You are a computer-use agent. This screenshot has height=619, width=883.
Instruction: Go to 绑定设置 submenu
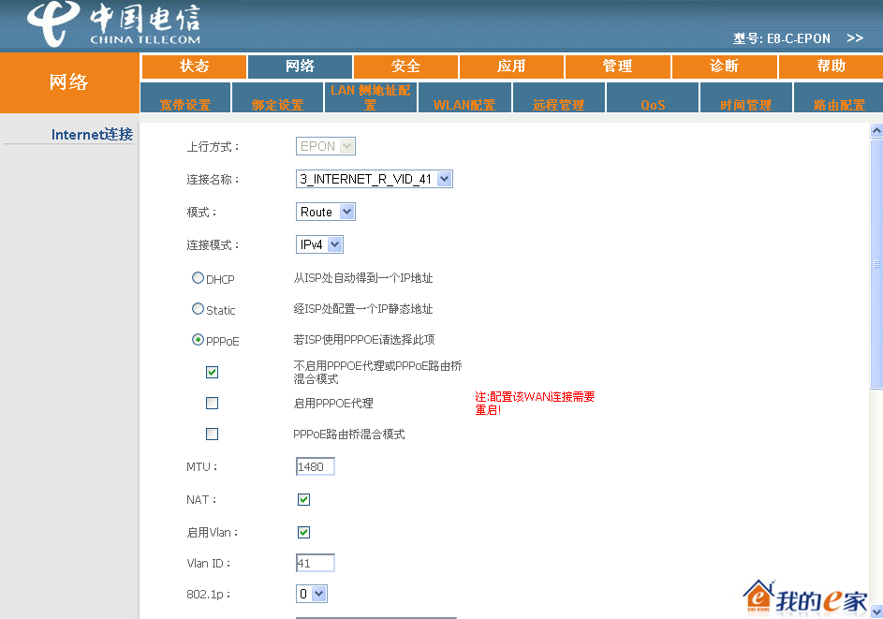pyautogui.click(x=277, y=98)
